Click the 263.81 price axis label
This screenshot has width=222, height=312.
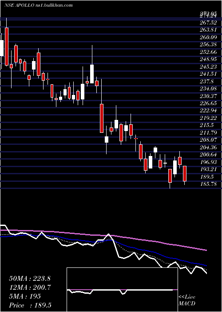208,30
